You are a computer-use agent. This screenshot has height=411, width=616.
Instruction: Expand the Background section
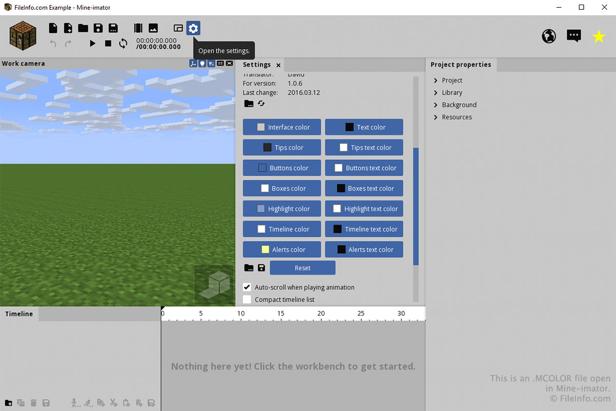click(436, 105)
